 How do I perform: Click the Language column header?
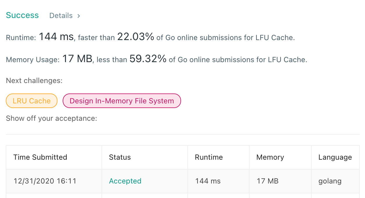coord(335,157)
